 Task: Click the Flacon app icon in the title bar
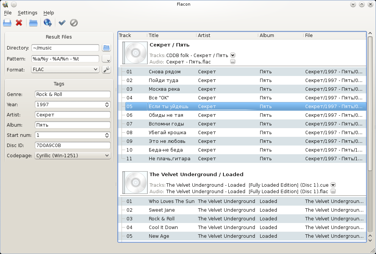coord(5,4)
